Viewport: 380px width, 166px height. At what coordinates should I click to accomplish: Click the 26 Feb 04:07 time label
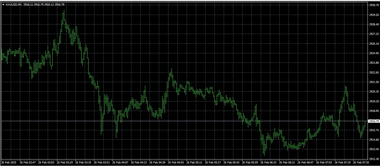(120, 163)
